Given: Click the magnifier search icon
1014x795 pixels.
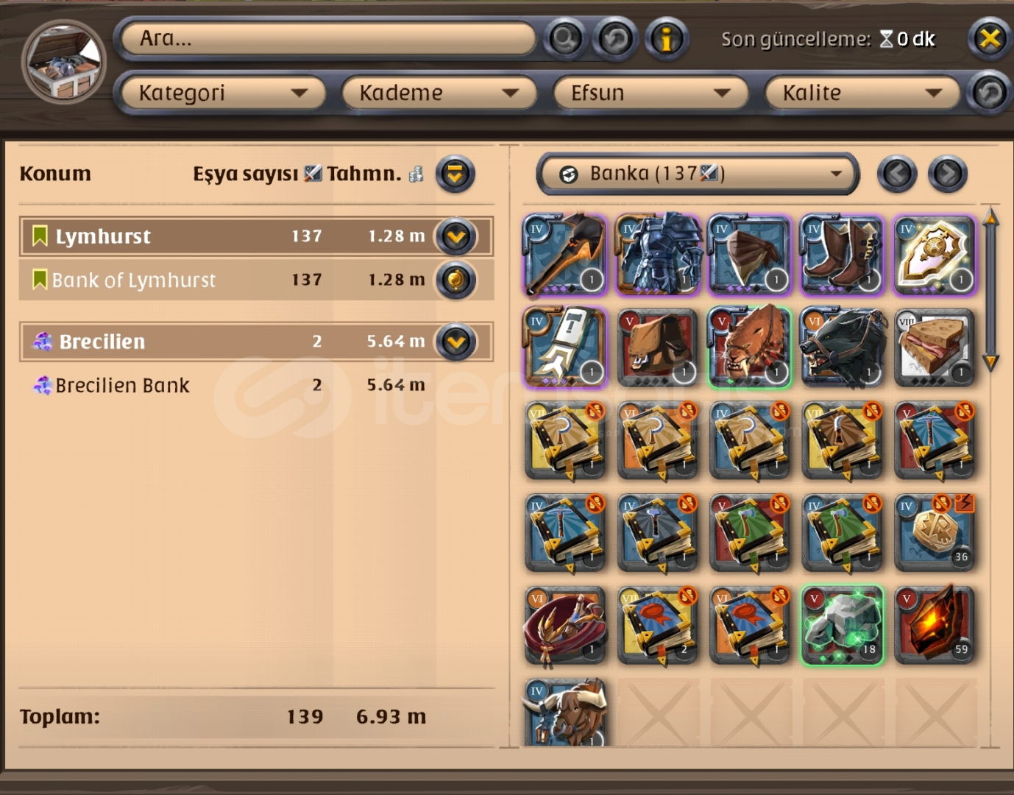Looking at the screenshot, I should pyautogui.click(x=565, y=38).
